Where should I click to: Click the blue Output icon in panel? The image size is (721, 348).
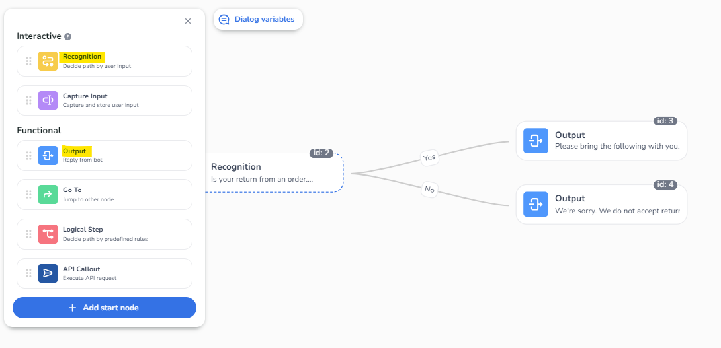pos(48,156)
